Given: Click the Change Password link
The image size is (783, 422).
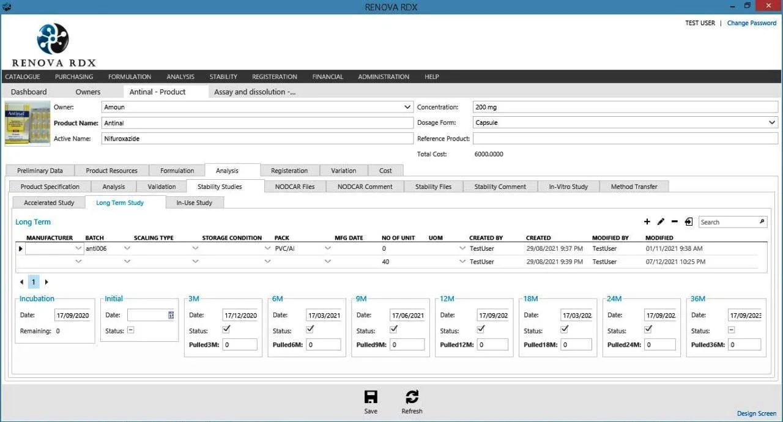Looking at the screenshot, I should click(752, 23).
